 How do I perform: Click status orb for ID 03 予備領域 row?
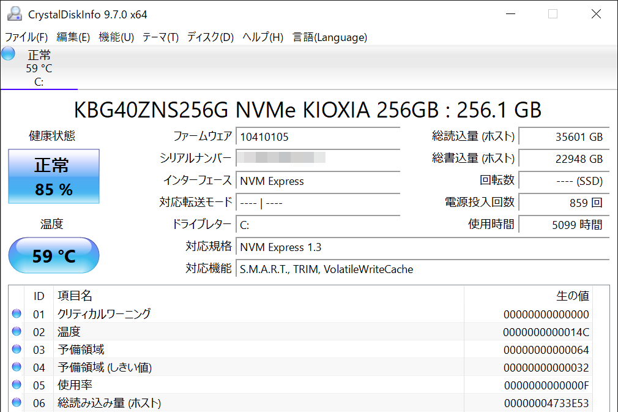(x=17, y=349)
